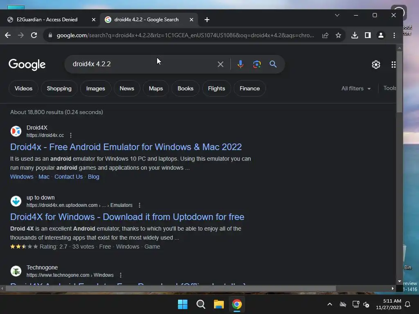
Task: Go to Google home via logo
Action: (x=27, y=65)
